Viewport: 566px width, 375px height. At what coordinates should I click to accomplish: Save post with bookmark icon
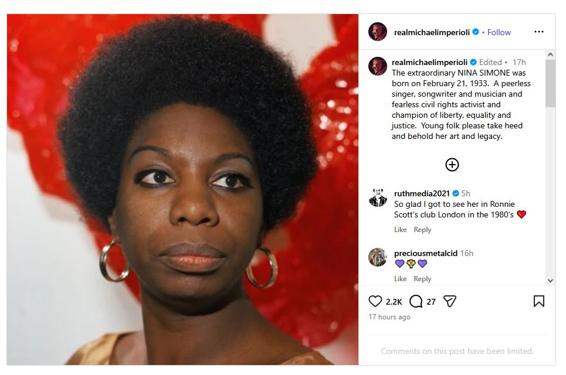(539, 301)
